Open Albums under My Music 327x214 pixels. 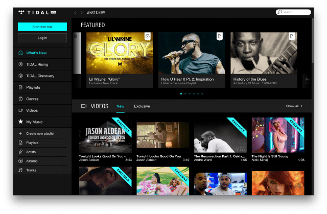click(x=42, y=161)
